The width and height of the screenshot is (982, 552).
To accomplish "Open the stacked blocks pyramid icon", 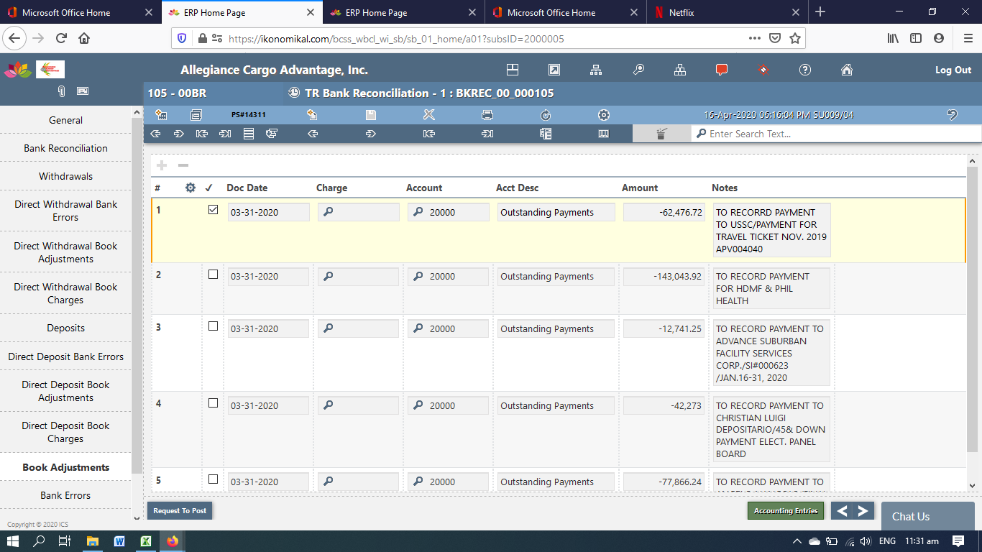I will (x=680, y=70).
